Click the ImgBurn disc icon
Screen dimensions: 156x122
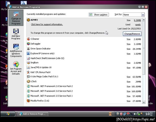28,63
